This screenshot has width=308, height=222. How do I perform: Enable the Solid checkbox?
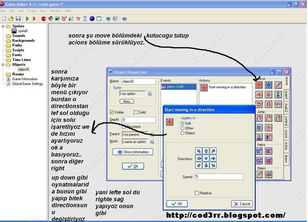136,112
